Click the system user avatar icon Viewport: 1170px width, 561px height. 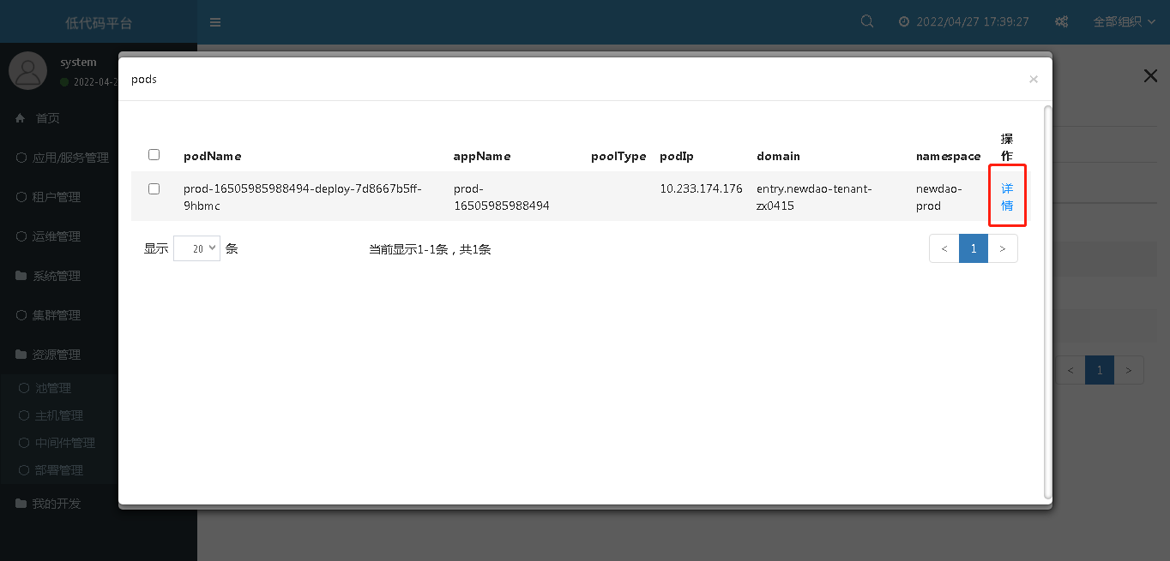tap(27, 70)
